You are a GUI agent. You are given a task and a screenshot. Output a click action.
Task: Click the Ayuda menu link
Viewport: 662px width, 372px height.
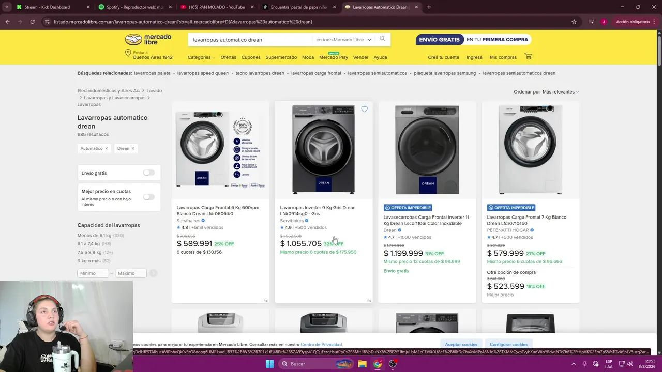[380, 57]
